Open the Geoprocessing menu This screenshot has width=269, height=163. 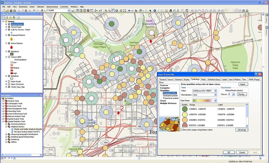tap(52, 7)
